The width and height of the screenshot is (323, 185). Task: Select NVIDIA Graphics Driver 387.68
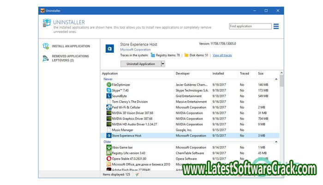pos(190,118)
